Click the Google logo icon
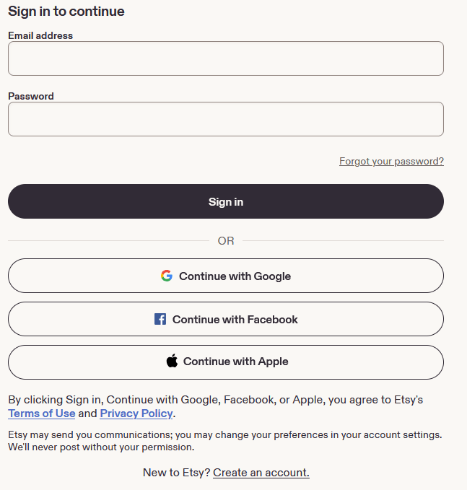Image resolution: width=467 pixels, height=490 pixels. (167, 276)
